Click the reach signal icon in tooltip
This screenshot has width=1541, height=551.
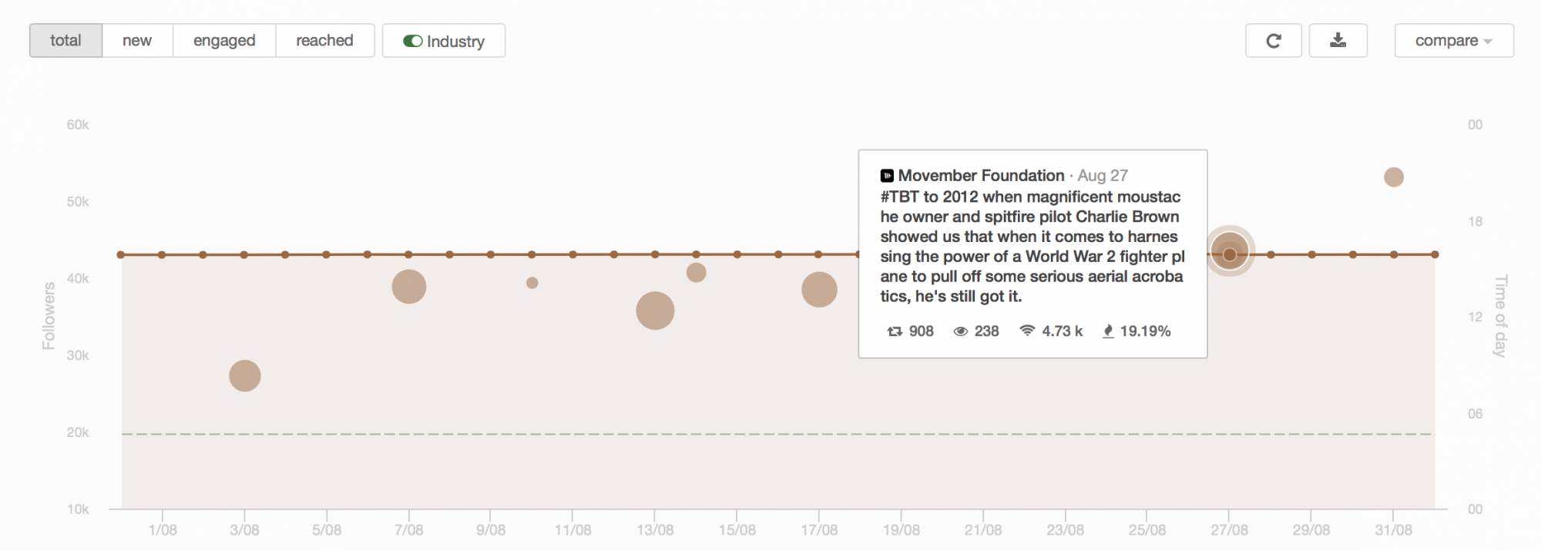tap(1027, 331)
